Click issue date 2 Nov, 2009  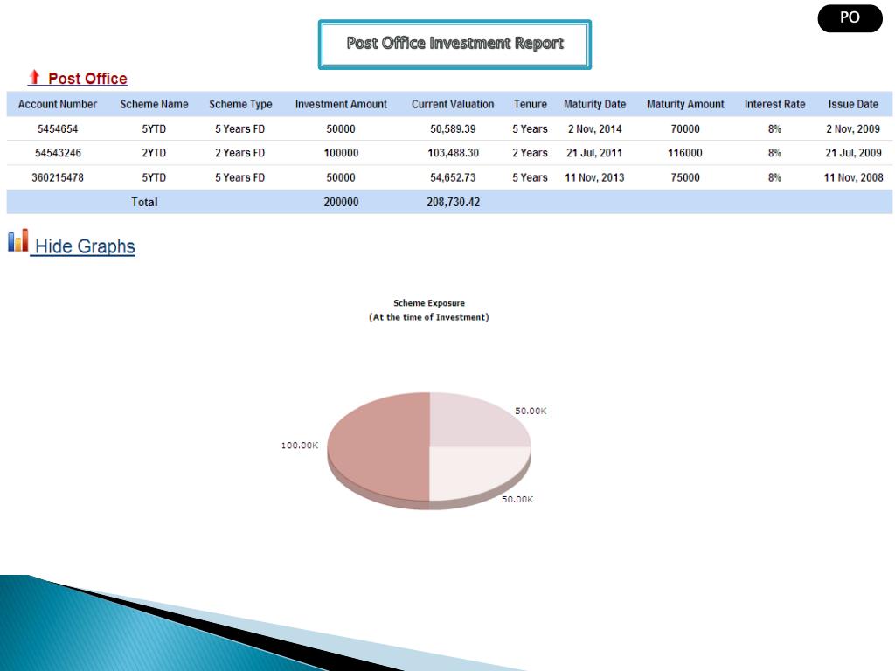click(x=853, y=129)
